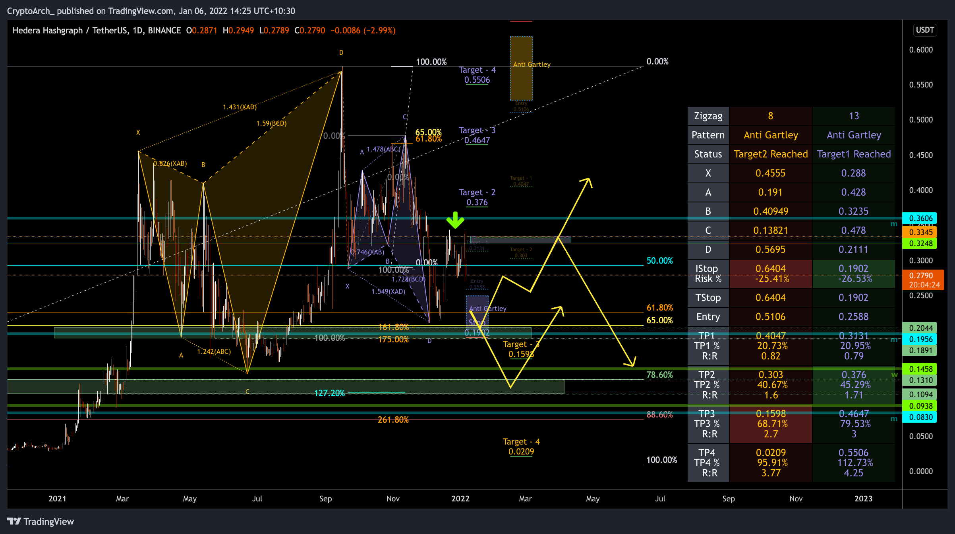Click the 88.60% Fibonacci label
This screenshot has width=955, height=534.
(x=659, y=415)
